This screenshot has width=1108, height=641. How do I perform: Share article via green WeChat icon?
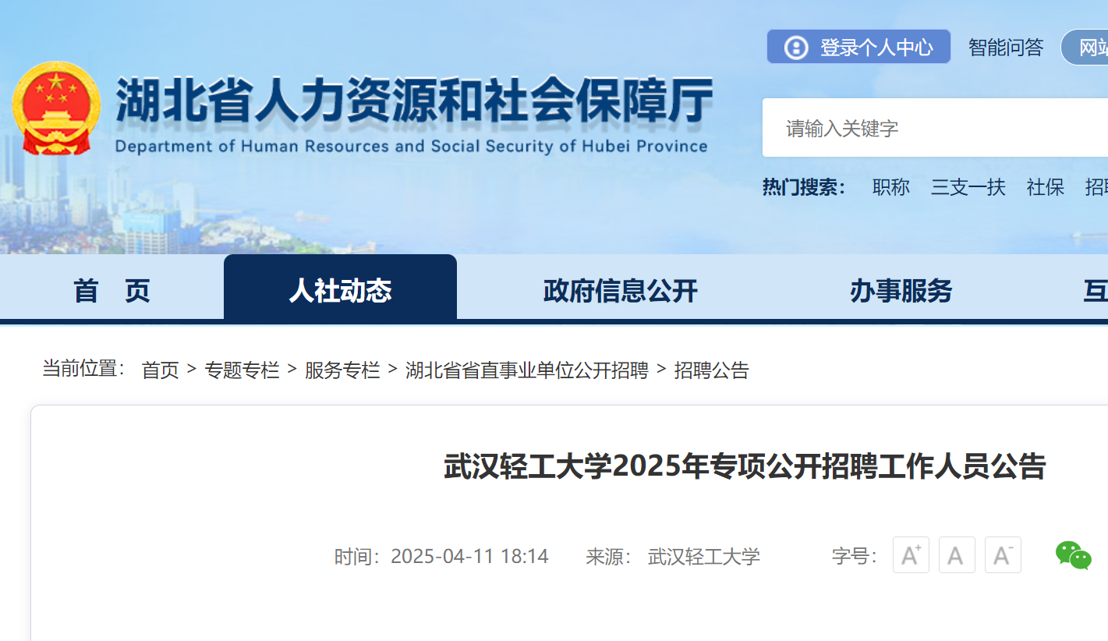point(1074,555)
